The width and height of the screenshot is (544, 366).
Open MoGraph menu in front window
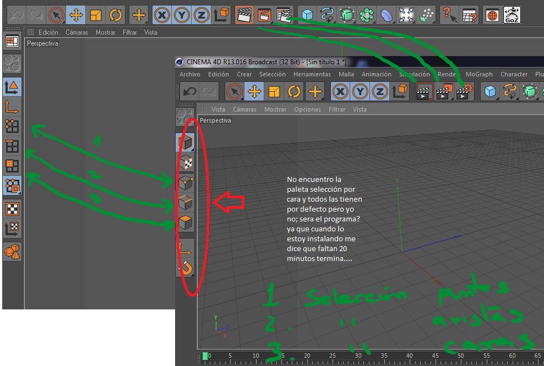479,74
